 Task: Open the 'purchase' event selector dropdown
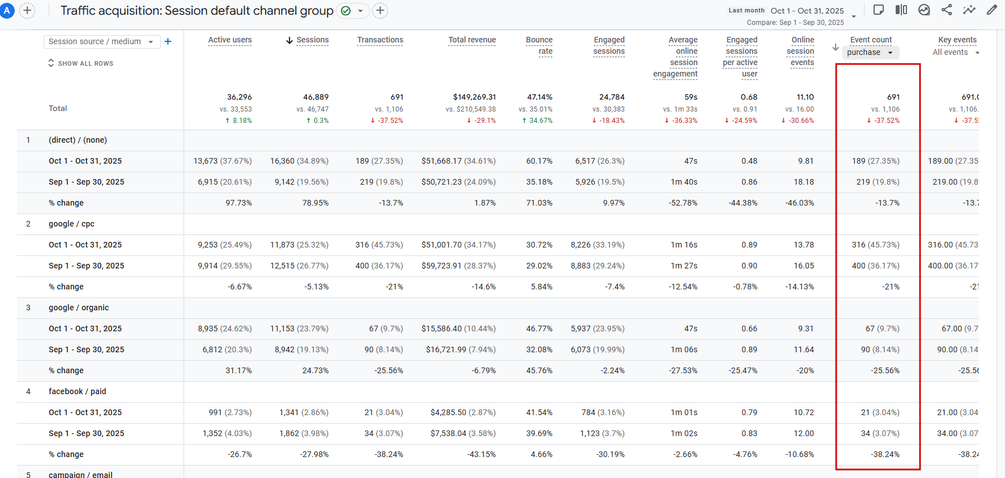coord(870,53)
